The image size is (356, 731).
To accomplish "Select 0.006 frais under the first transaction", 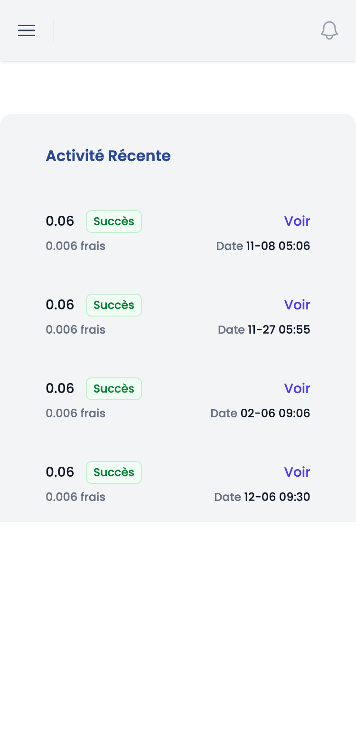I will pyautogui.click(x=75, y=246).
